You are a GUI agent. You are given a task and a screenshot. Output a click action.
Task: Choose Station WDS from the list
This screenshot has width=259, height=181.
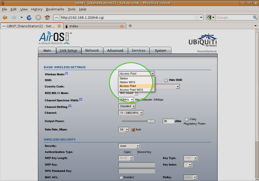click(x=137, y=82)
